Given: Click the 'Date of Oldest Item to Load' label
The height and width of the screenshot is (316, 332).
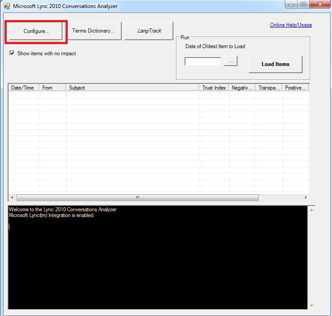Looking at the screenshot, I should pos(215,46).
